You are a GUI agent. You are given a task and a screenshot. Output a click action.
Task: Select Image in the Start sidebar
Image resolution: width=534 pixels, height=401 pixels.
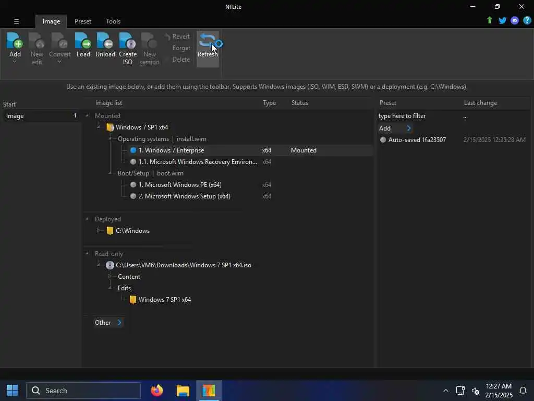click(41, 116)
